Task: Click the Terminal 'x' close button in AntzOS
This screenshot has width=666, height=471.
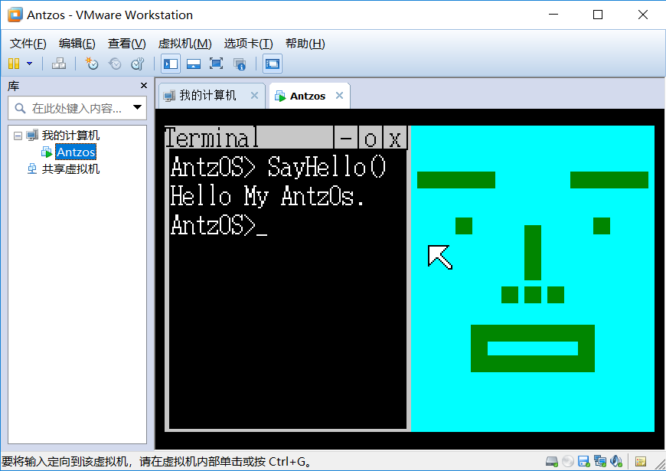Action: pos(395,138)
